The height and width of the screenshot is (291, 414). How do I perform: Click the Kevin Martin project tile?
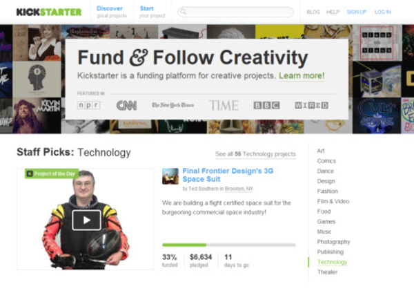point(37,115)
